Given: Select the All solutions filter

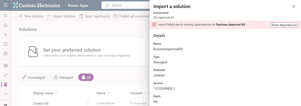Looking at the screenshot, I should pyautogui.click(x=86, y=77).
